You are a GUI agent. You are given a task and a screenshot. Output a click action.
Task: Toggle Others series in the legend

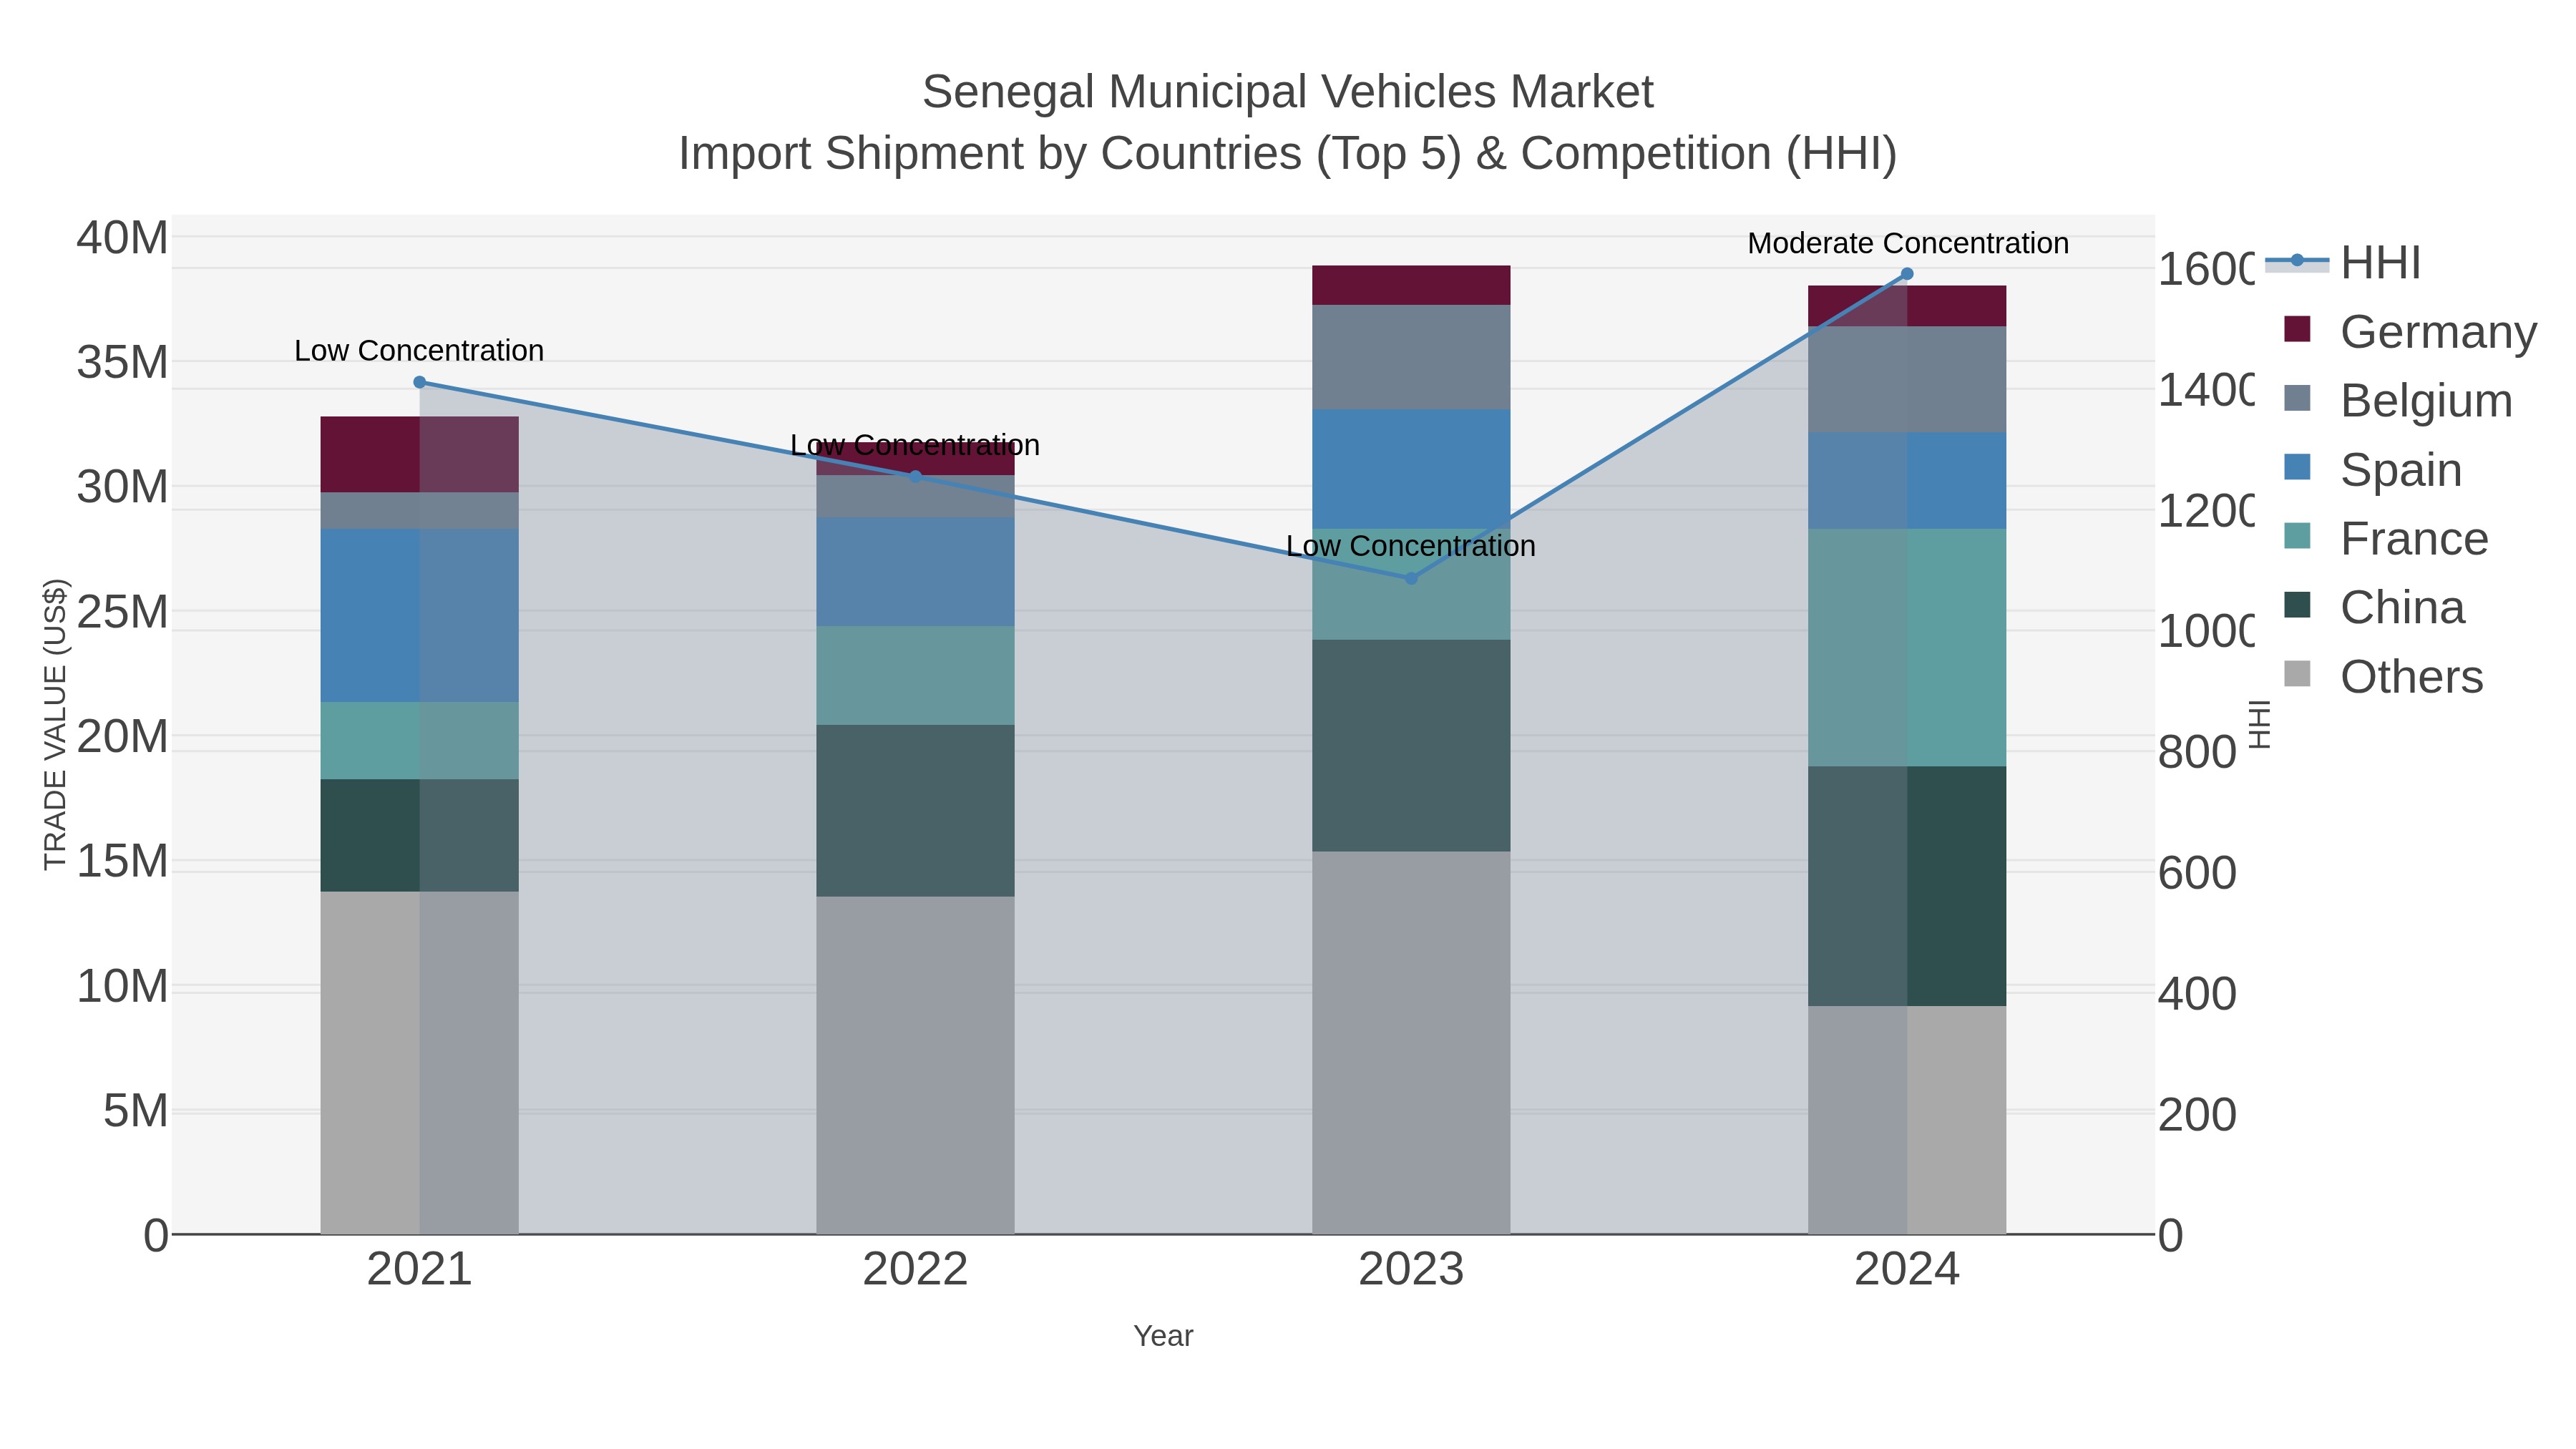click(x=2384, y=676)
